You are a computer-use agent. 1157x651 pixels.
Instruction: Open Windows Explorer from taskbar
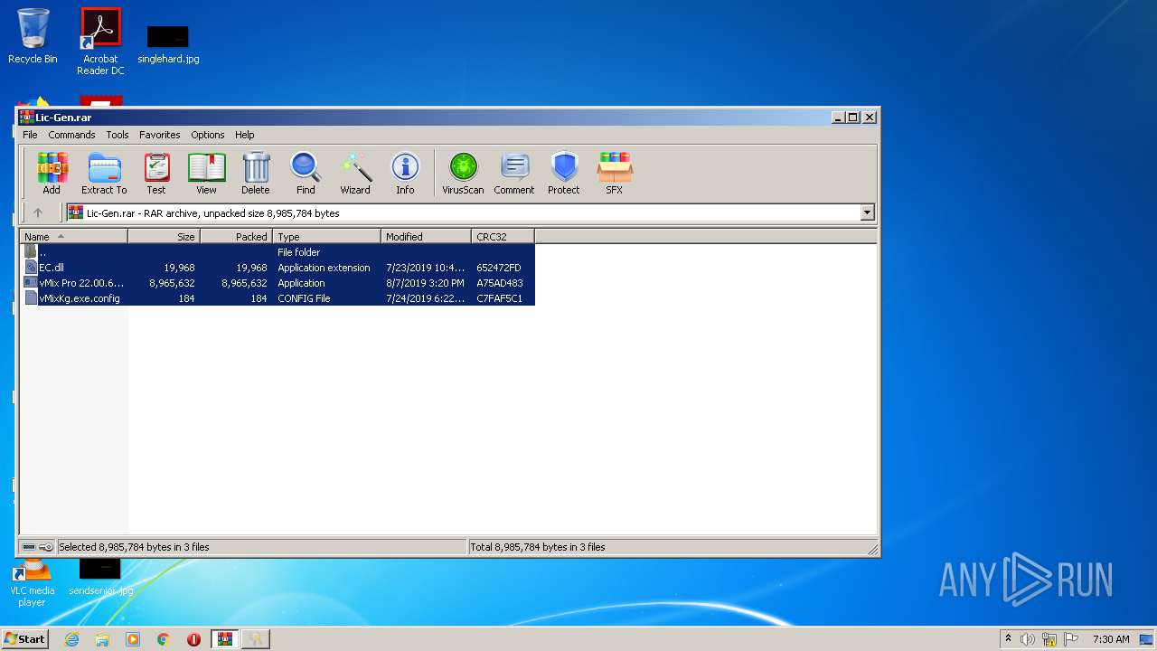tap(102, 639)
